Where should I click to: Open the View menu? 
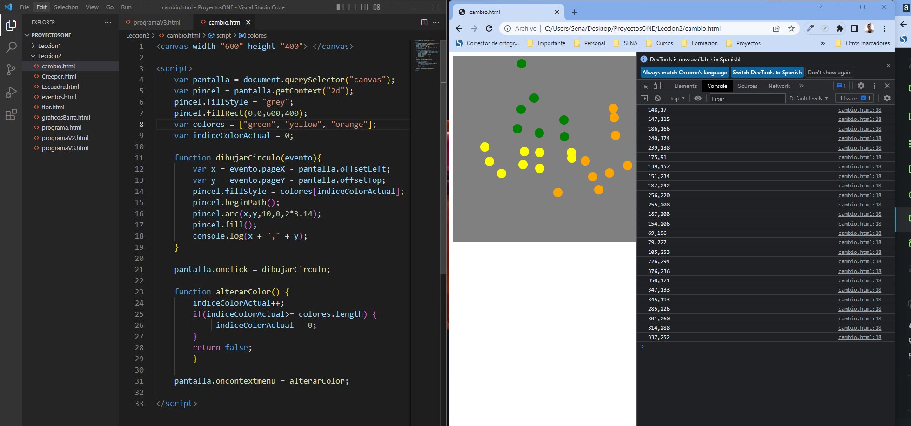[92, 7]
